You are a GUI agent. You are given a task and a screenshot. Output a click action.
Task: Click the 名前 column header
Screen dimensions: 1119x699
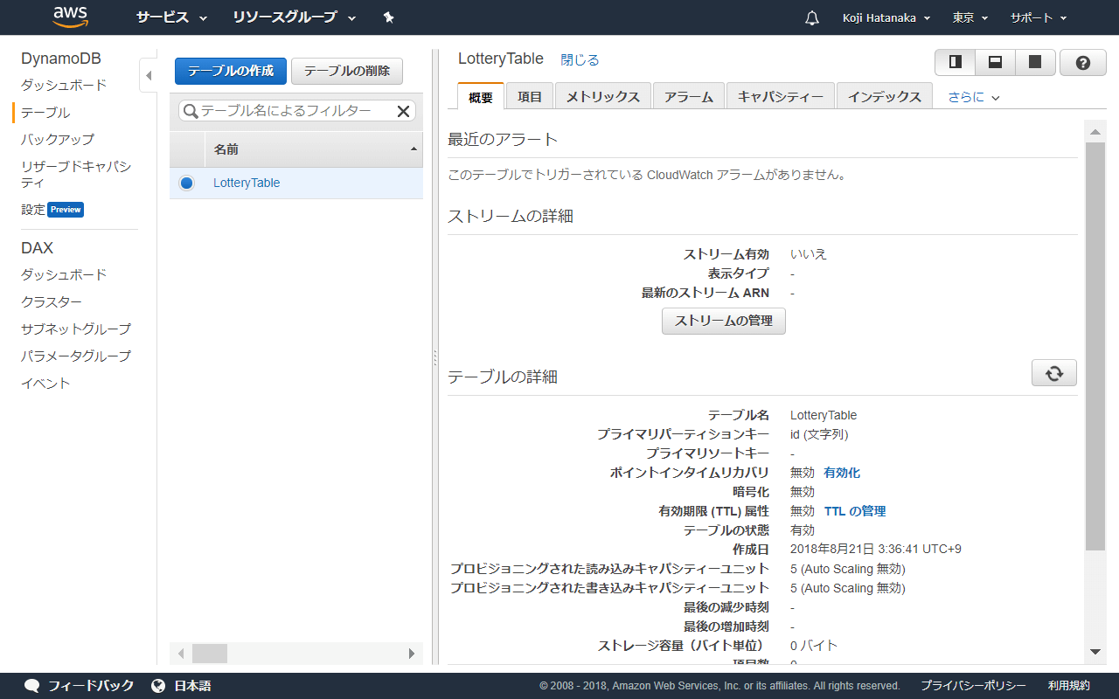click(x=314, y=149)
